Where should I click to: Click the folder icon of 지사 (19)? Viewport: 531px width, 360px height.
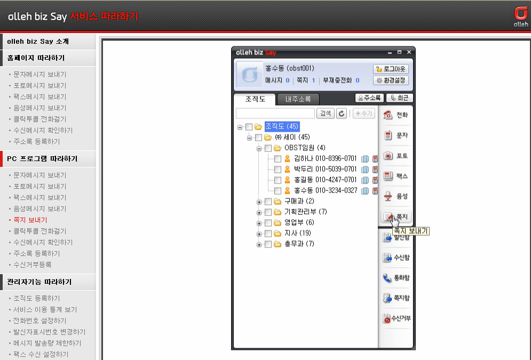tap(278, 234)
